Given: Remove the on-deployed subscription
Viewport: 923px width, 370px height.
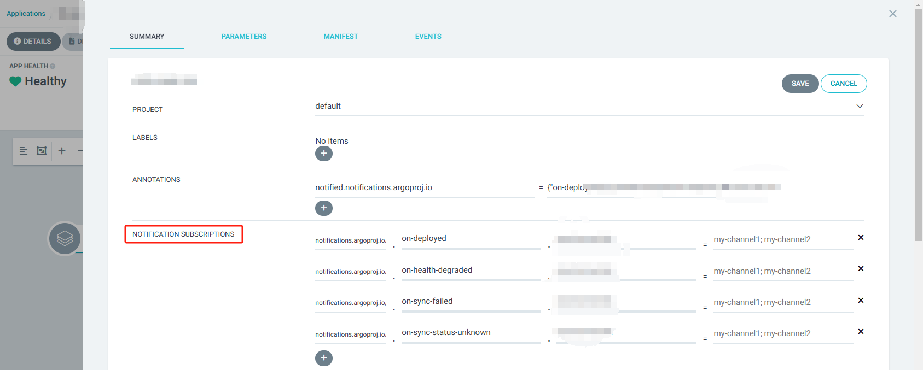Looking at the screenshot, I should [861, 238].
